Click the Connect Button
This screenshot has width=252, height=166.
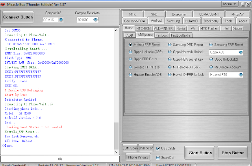[x=18, y=17]
